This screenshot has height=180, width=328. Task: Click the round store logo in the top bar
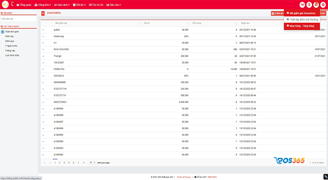(x=5, y=4)
